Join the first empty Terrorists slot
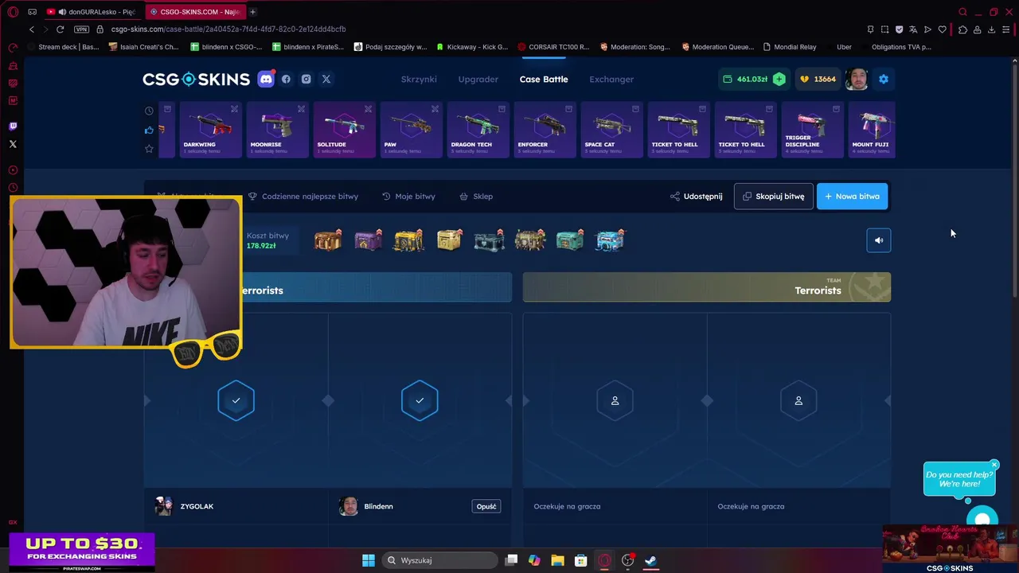This screenshot has width=1019, height=573. [615, 400]
